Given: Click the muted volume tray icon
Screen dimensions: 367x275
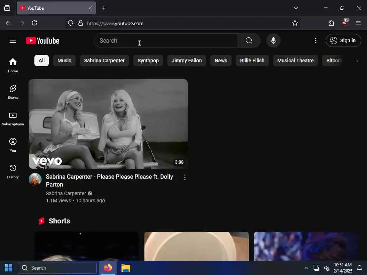Looking at the screenshot, I should 327,268.
